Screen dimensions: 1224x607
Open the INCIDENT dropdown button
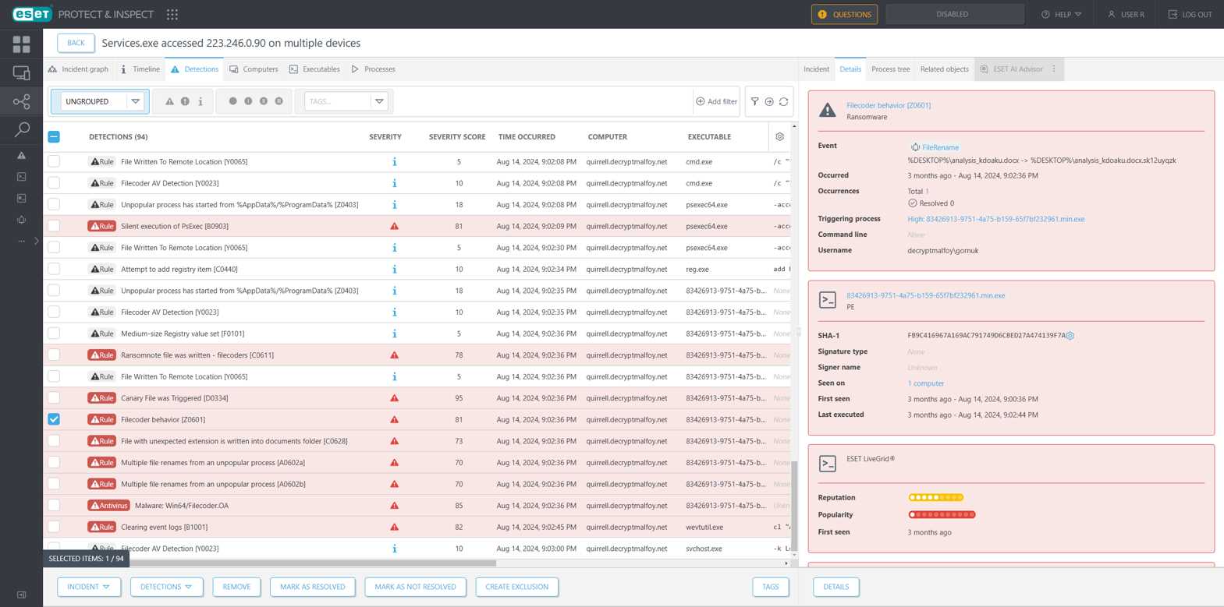point(89,587)
